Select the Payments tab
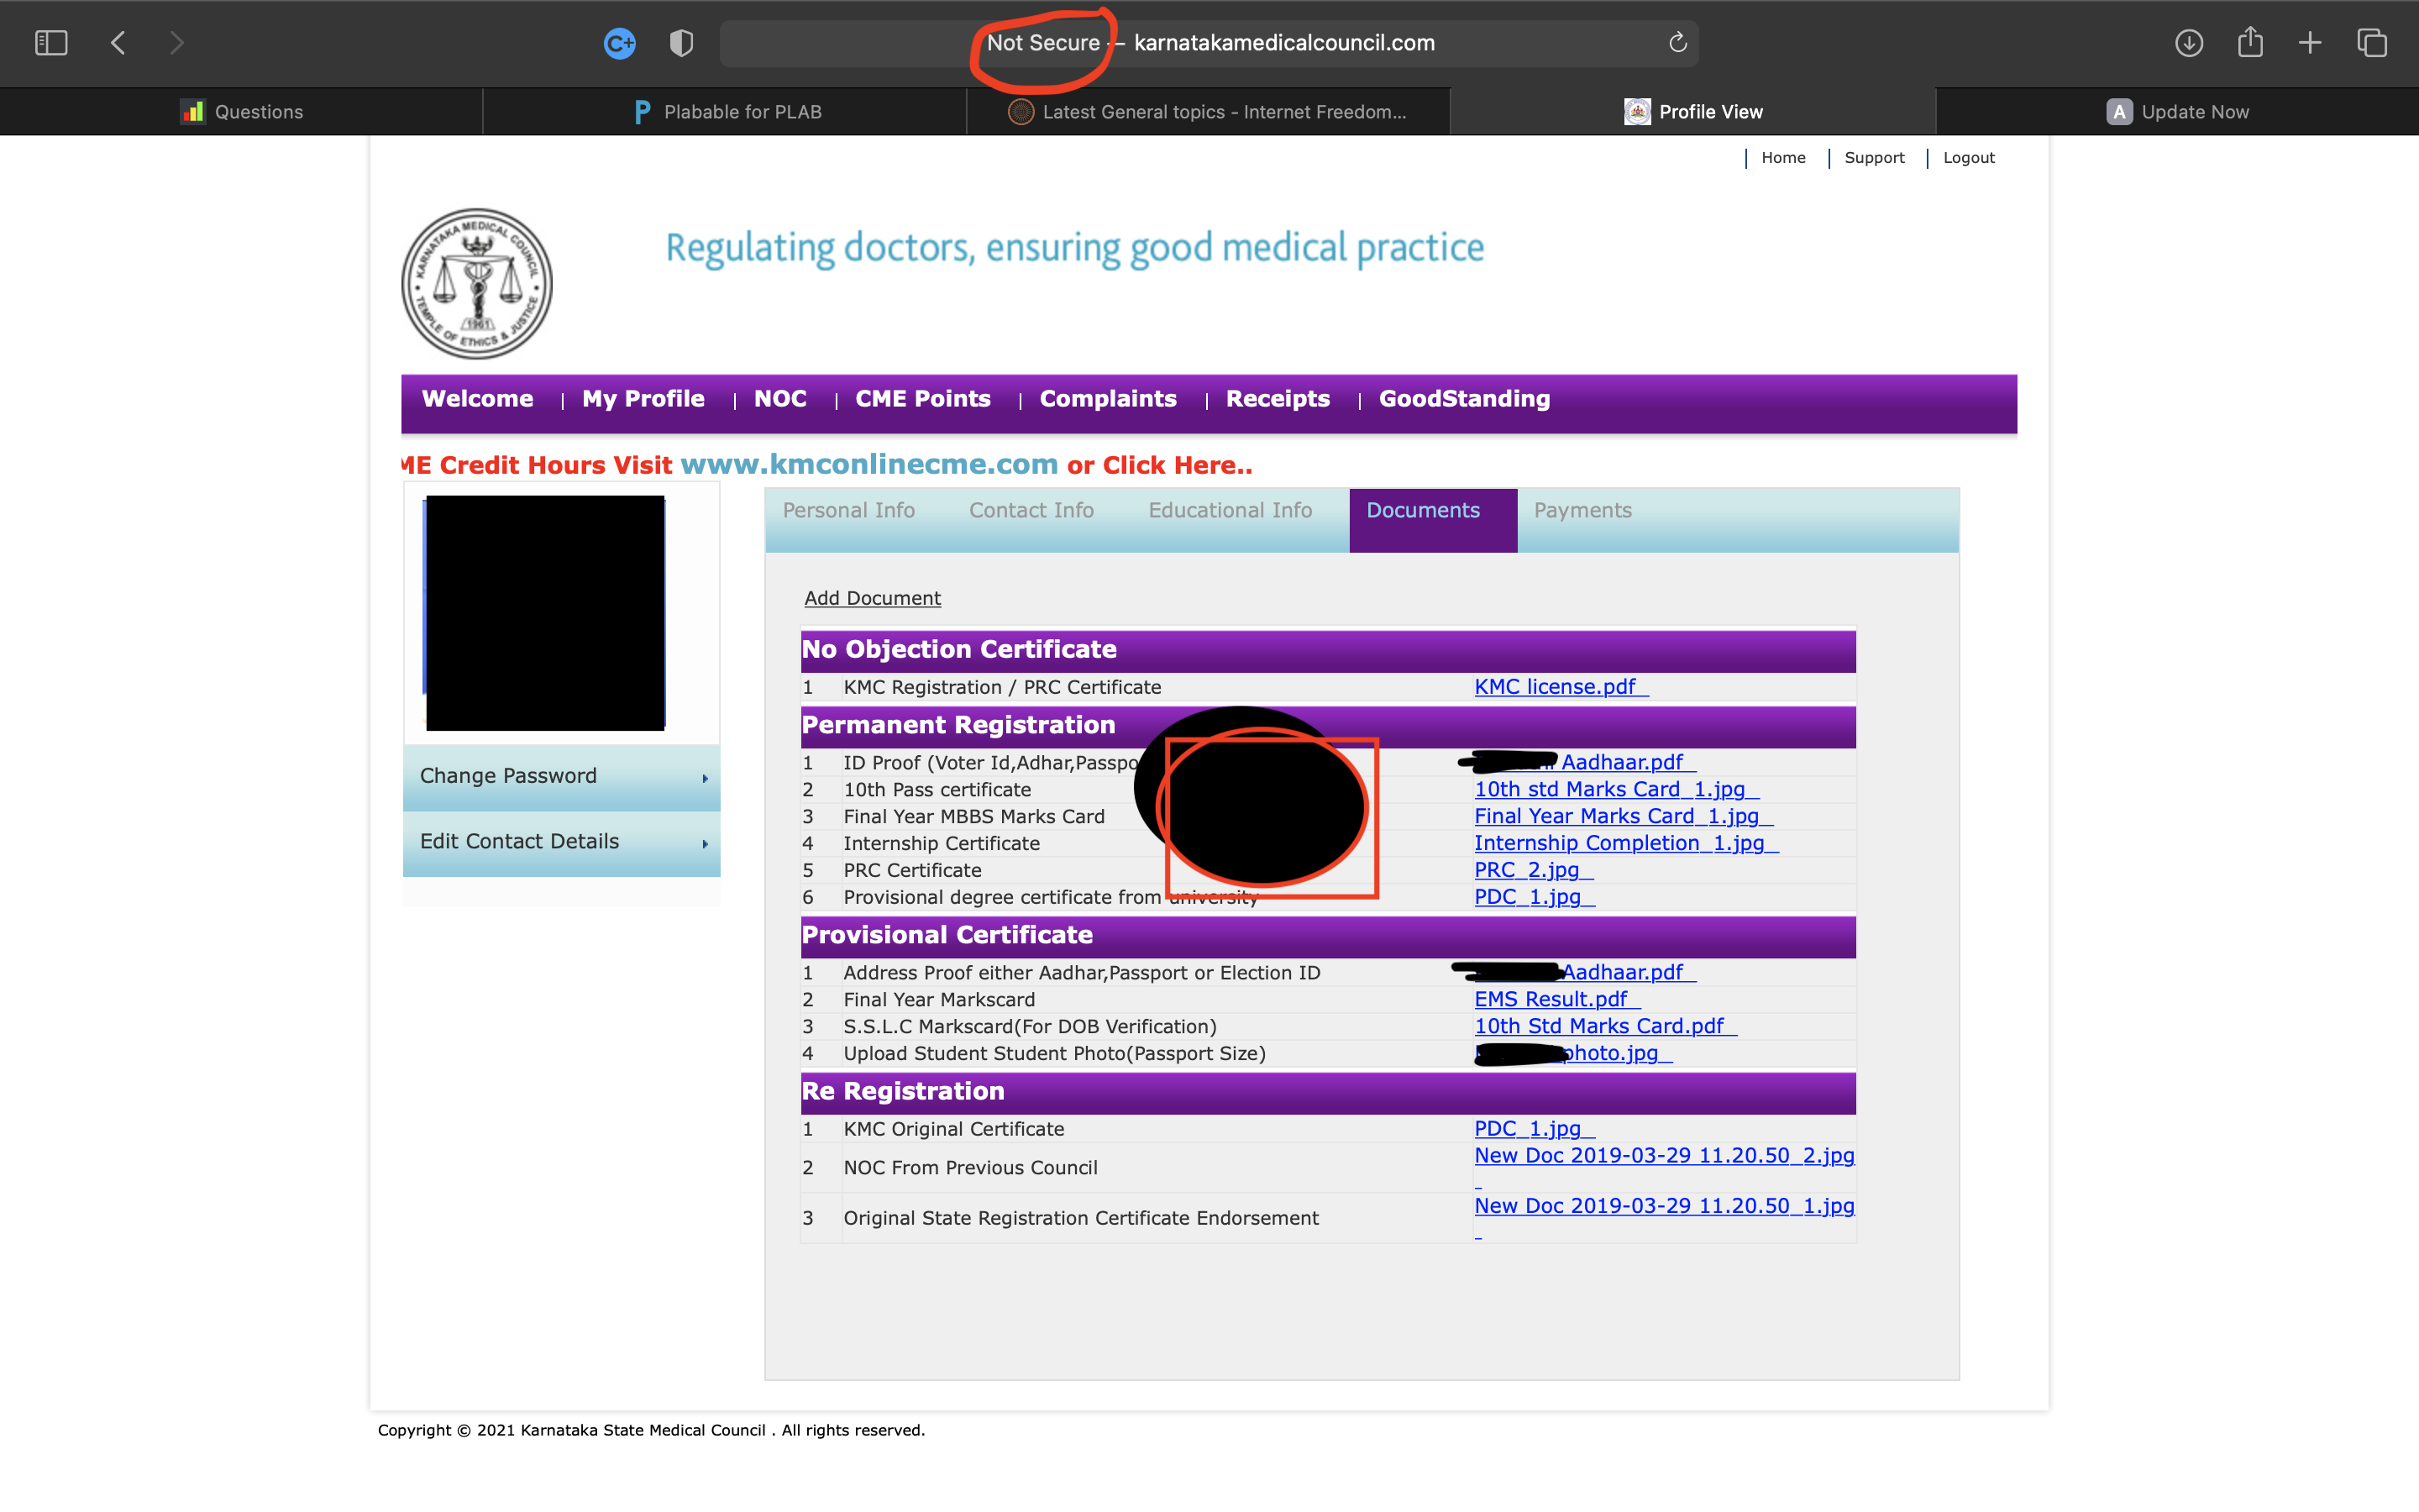2419x1512 pixels. [1582, 510]
